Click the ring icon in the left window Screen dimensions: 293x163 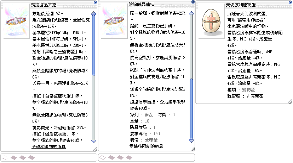tap(15, 21)
